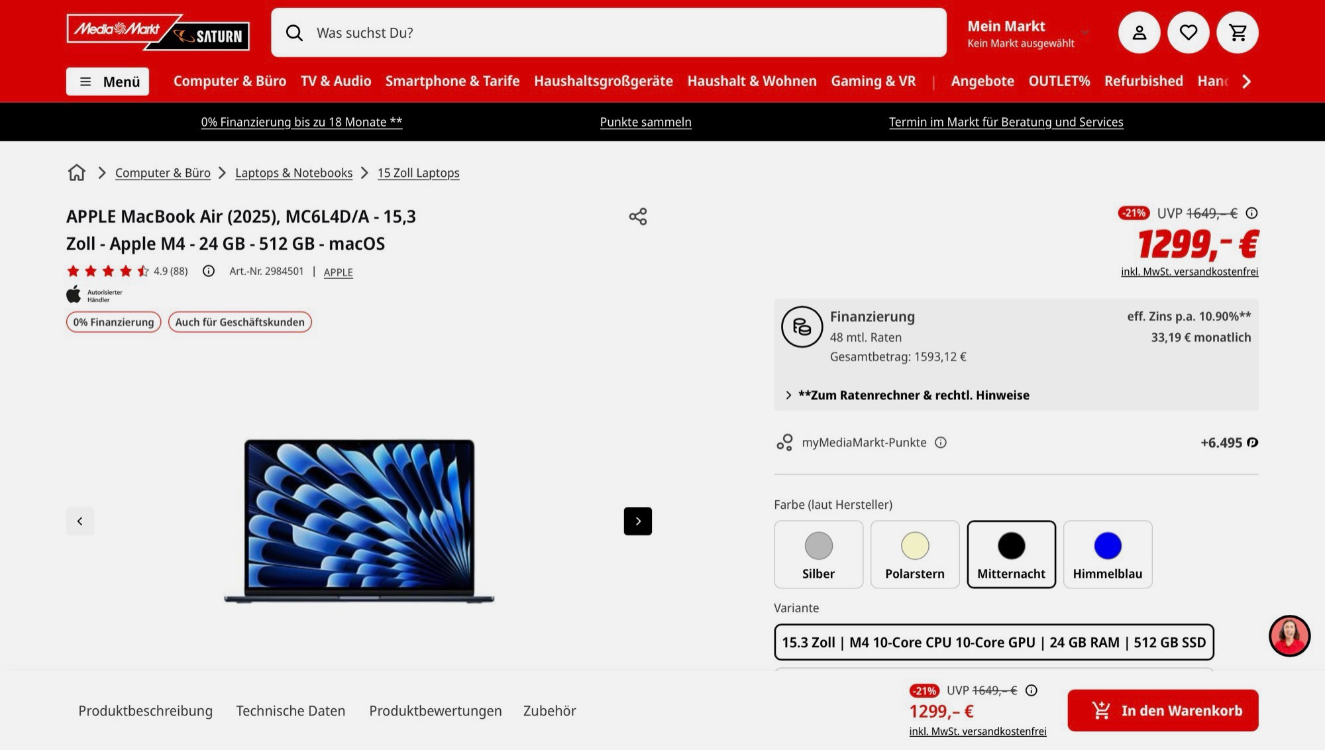Open the Mein Markt store dropdown
This screenshot has height=750, width=1325.
tap(1026, 33)
